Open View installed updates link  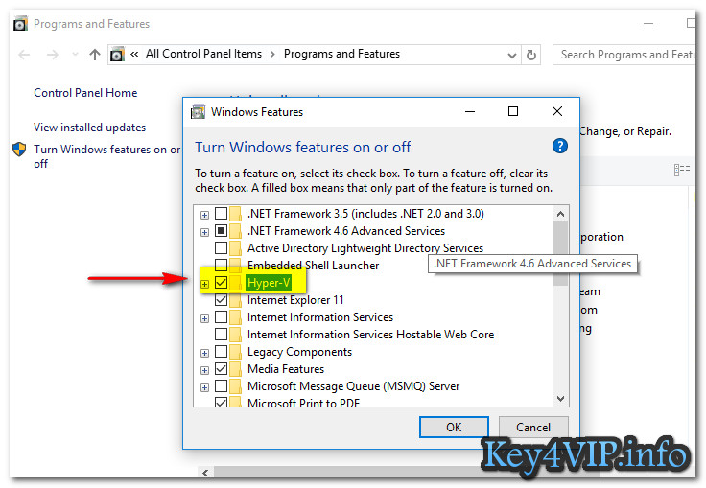(x=89, y=128)
